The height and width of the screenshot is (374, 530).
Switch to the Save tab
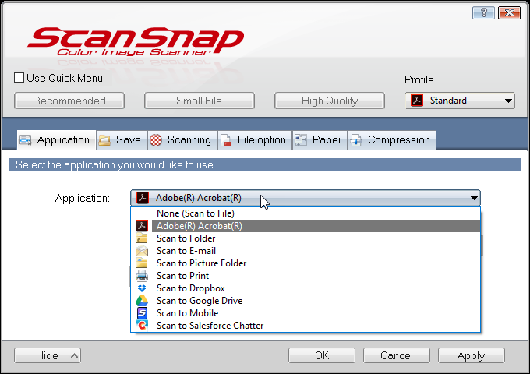tap(122, 140)
